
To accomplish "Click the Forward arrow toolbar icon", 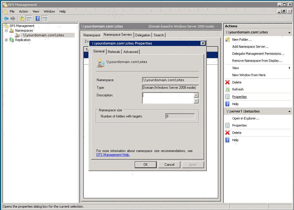I will [x=13, y=18].
